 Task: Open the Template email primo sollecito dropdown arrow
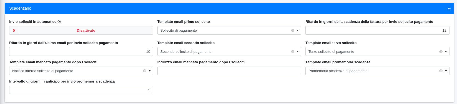pyautogui.click(x=298, y=31)
